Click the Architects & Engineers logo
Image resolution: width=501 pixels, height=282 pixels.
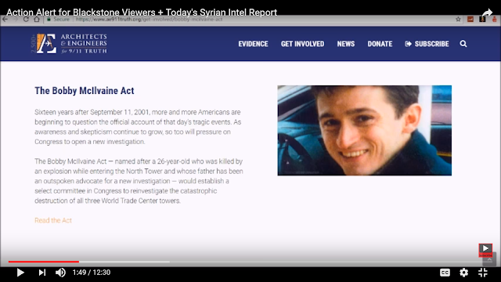pyautogui.click(x=70, y=44)
